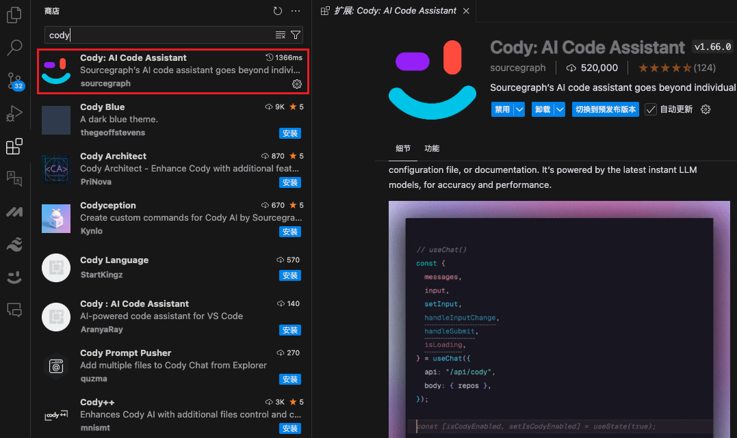Open the Search view in activity bar
The image size is (737, 438).
click(x=14, y=47)
